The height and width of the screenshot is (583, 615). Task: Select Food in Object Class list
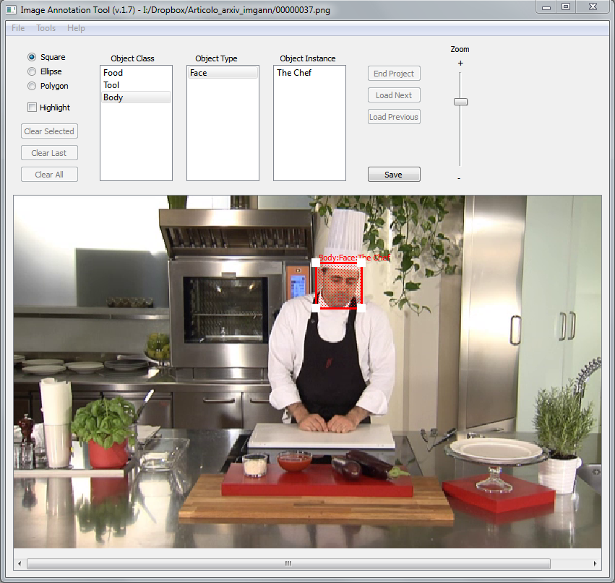pyautogui.click(x=113, y=73)
